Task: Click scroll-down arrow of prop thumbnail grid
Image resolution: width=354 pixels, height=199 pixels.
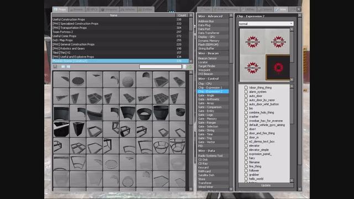Action: coord(191,189)
